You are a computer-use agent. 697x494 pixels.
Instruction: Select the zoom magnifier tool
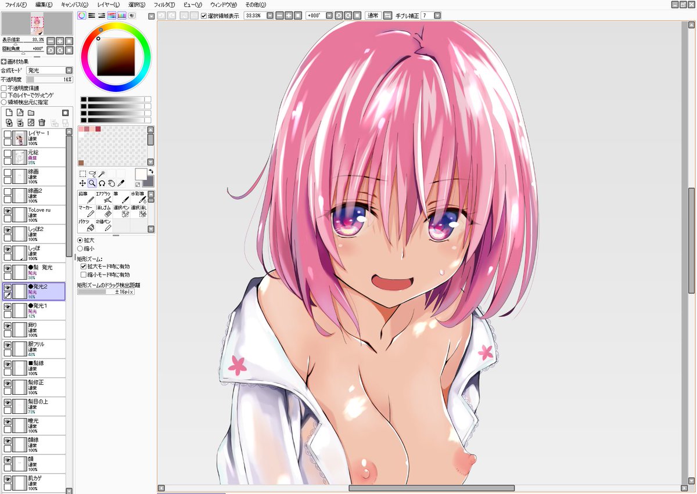pos(92,183)
